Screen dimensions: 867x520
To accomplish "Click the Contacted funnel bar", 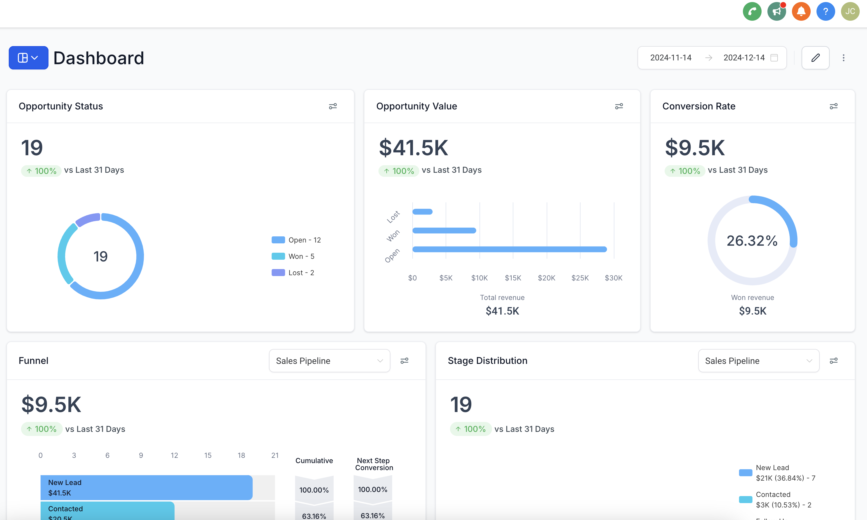I will [x=107, y=511].
